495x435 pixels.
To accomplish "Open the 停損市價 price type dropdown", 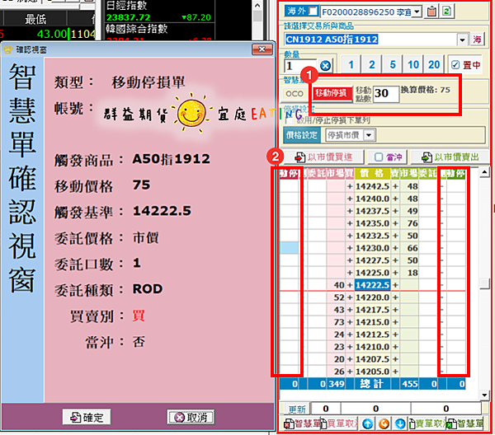I will pyautogui.click(x=369, y=136).
